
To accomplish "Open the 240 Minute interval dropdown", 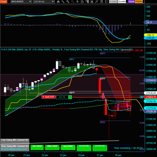I will [44, 2].
